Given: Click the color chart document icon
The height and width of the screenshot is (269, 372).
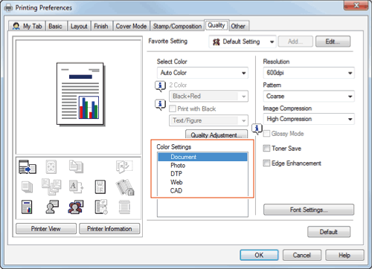Looking at the screenshot, I should (x=27, y=207).
